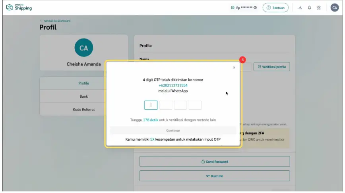
Task: Select the third OTP digit box
Action: pos(180,105)
